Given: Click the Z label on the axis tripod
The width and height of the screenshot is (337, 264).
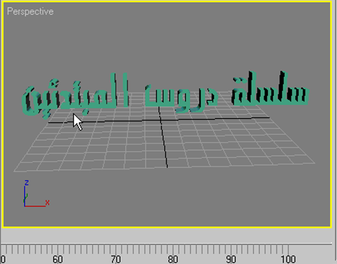Looking at the screenshot, I should click(27, 182).
